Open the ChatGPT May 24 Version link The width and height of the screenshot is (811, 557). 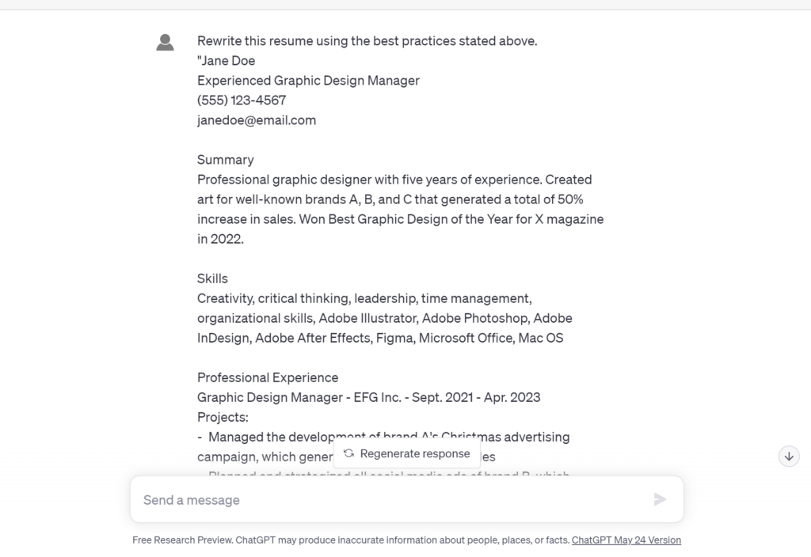[x=626, y=540]
